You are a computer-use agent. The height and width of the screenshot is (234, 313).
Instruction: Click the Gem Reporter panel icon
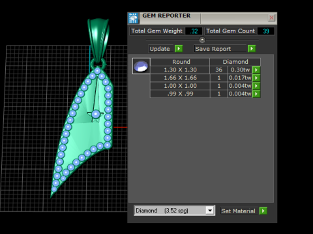pyautogui.click(x=134, y=18)
